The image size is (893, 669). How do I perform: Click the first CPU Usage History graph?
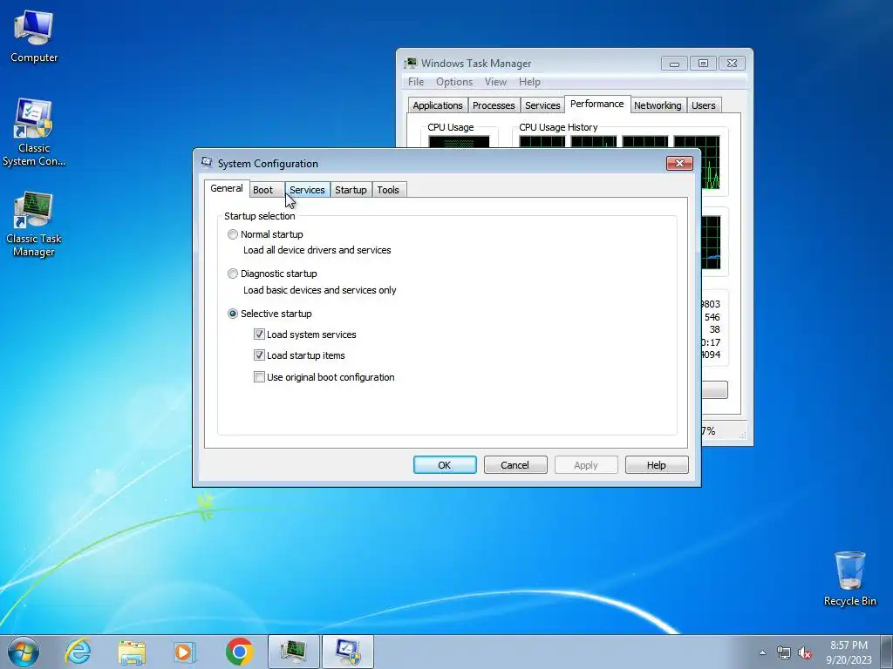pyautogui.click(x=542, y=142)
